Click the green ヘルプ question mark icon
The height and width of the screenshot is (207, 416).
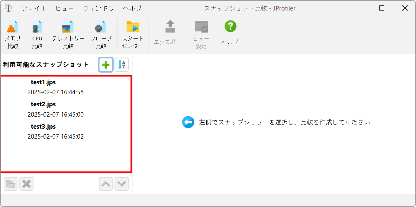tap(230, 27)
